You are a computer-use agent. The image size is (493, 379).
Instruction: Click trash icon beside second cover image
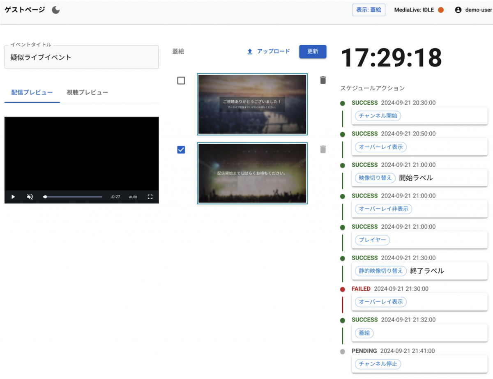point(323,149)
